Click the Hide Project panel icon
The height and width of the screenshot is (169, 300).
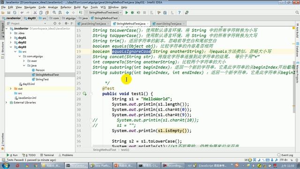coord(72,23)
